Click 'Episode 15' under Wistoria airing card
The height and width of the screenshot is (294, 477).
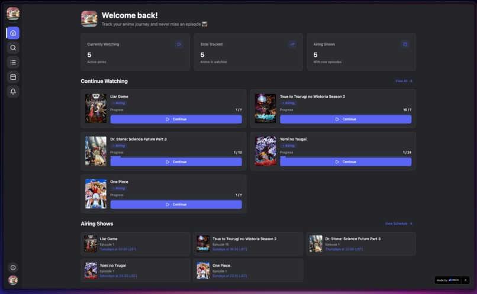221,244
